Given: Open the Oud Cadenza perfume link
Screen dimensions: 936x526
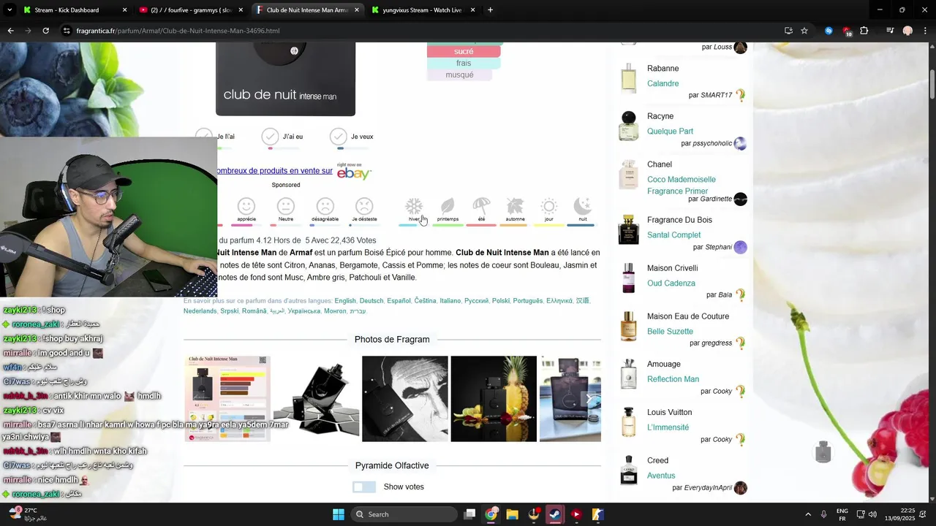Looking at the screenshot, I should pyautogui.click(x=671, y=283).
